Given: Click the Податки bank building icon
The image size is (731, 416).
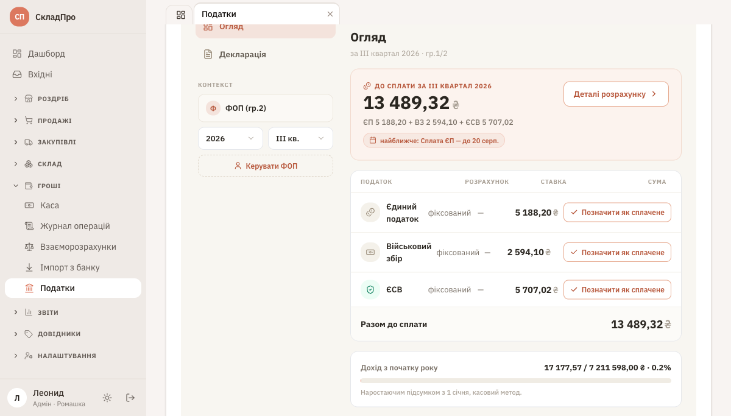Looking at the screenshot, I should pos(29,288).
